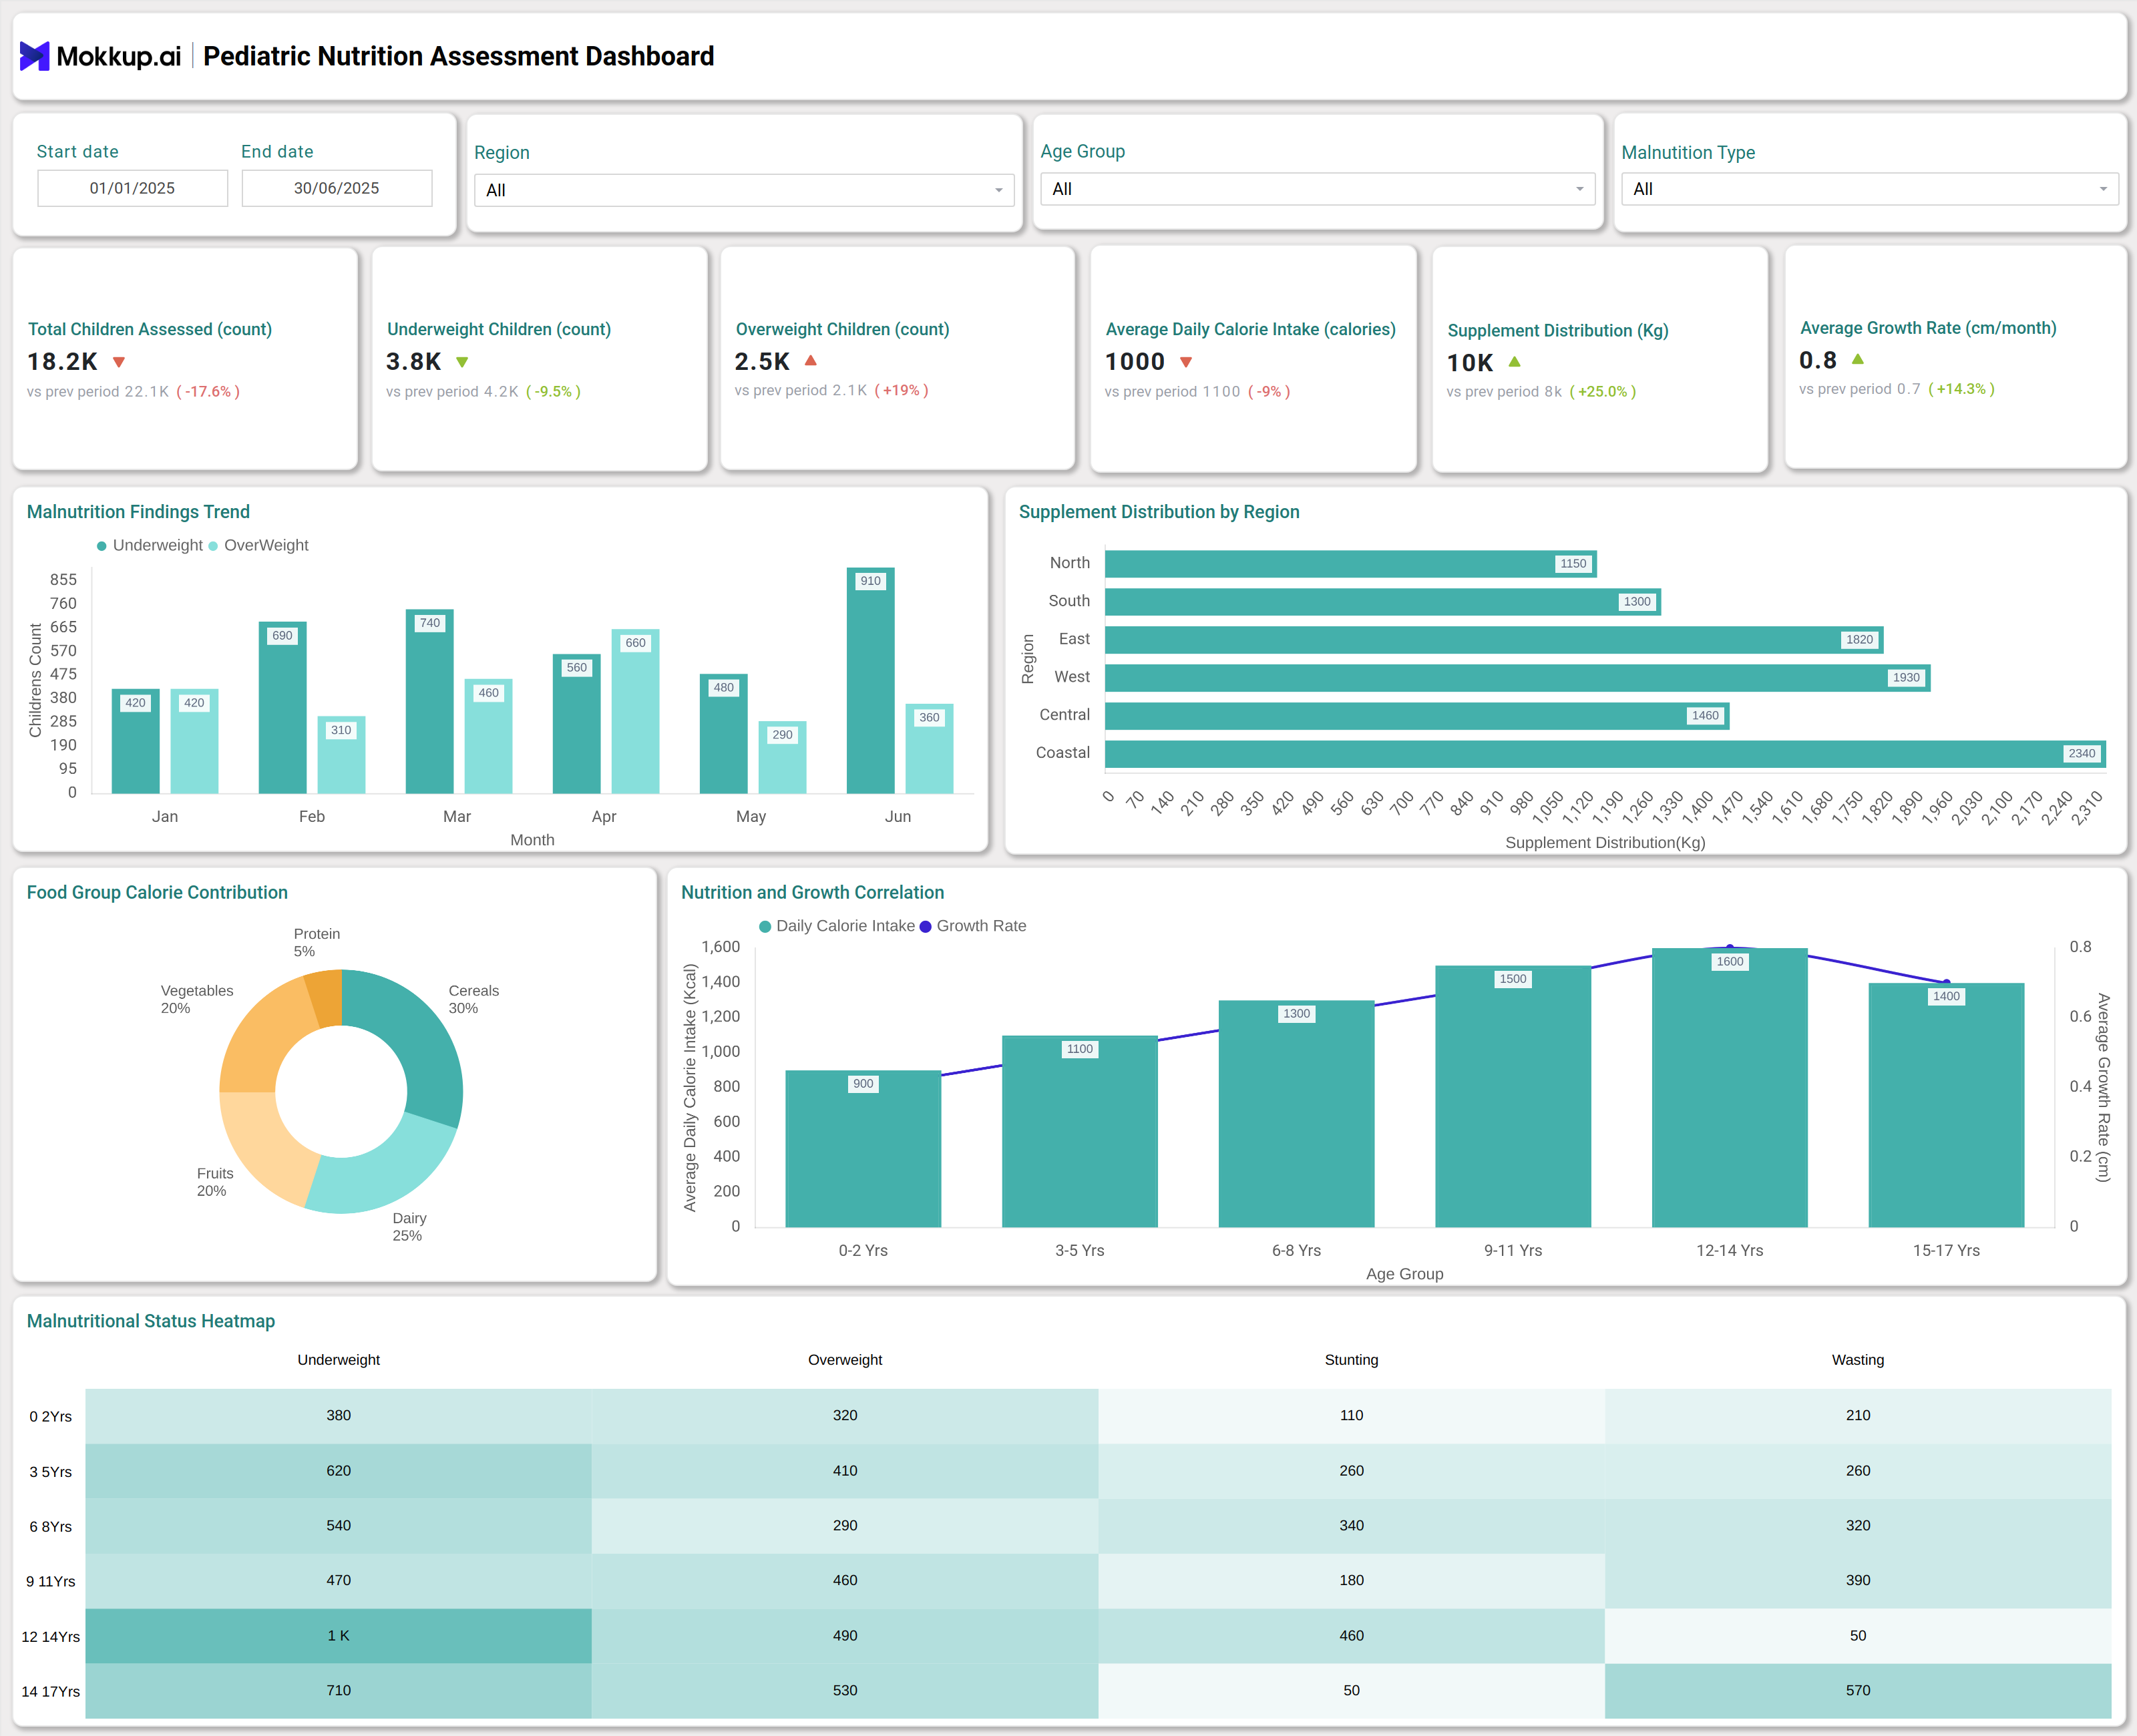Select the 0-2 Yrs bar labeled 900
2137x1736 pixels.
coord(863,1149)
